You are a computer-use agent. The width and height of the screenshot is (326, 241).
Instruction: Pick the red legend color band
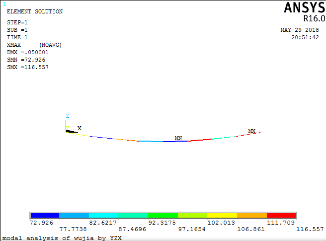(281, 216)
